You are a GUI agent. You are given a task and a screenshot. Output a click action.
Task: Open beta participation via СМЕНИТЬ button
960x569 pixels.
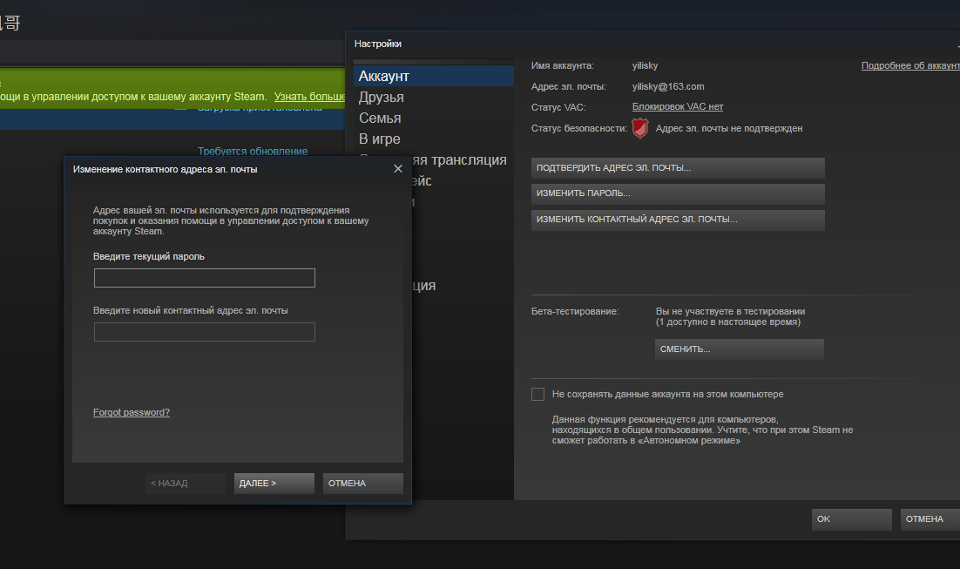tap(739, 349)
